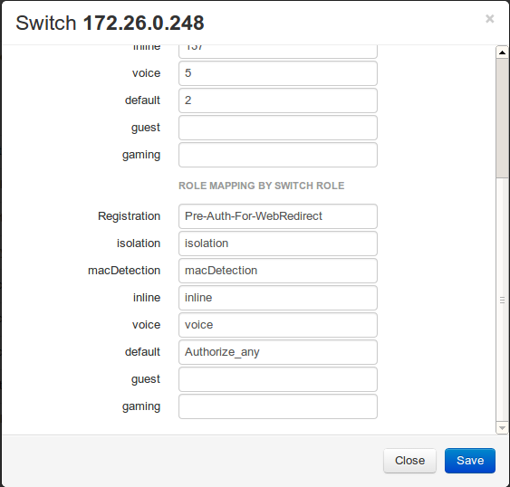
Task: Save the switch configuration
Action: click(470, 461)
